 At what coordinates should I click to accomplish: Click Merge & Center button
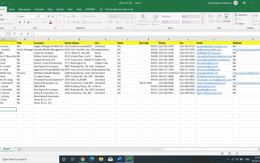93,22
